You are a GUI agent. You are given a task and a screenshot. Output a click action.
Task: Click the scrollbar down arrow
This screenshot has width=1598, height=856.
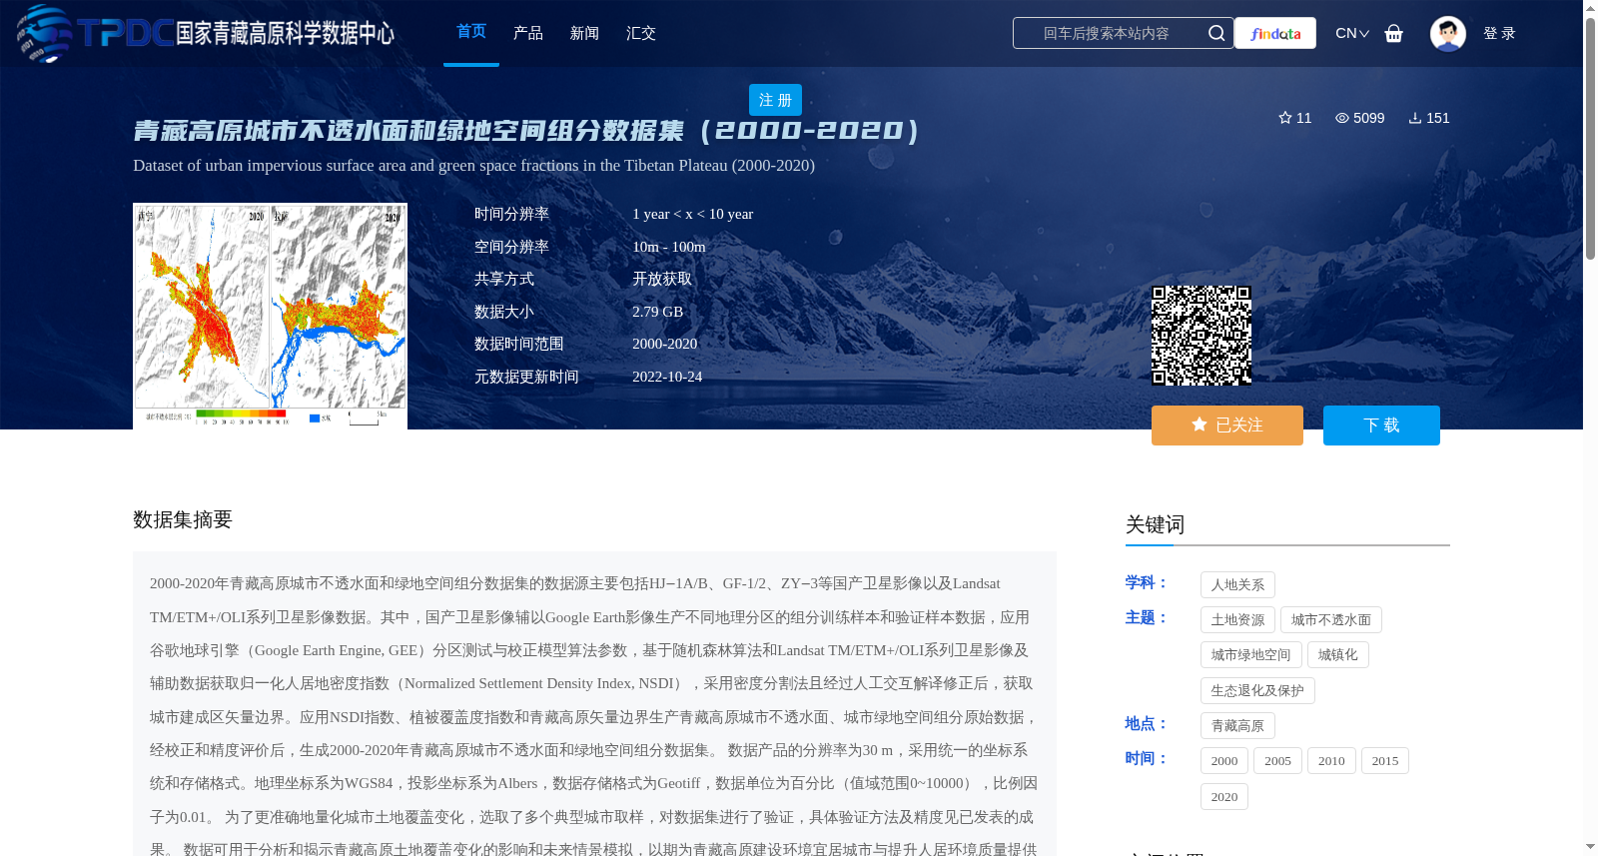1591,847
